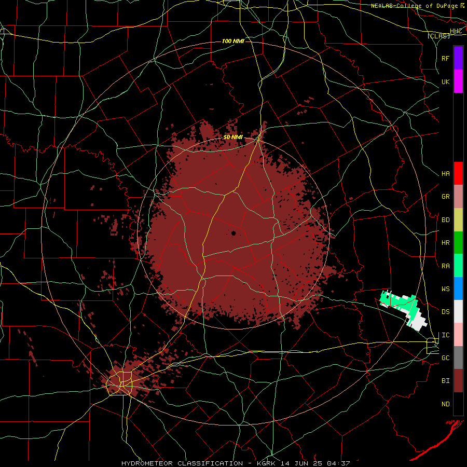Click the GR pink legend swatch
The width and height of the screenshot is (467, 467).
(x=458, y=197)
